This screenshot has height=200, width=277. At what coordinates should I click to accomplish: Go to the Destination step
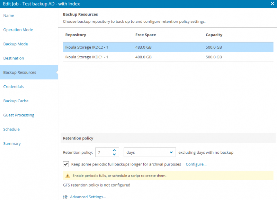[x=14, y=58]
